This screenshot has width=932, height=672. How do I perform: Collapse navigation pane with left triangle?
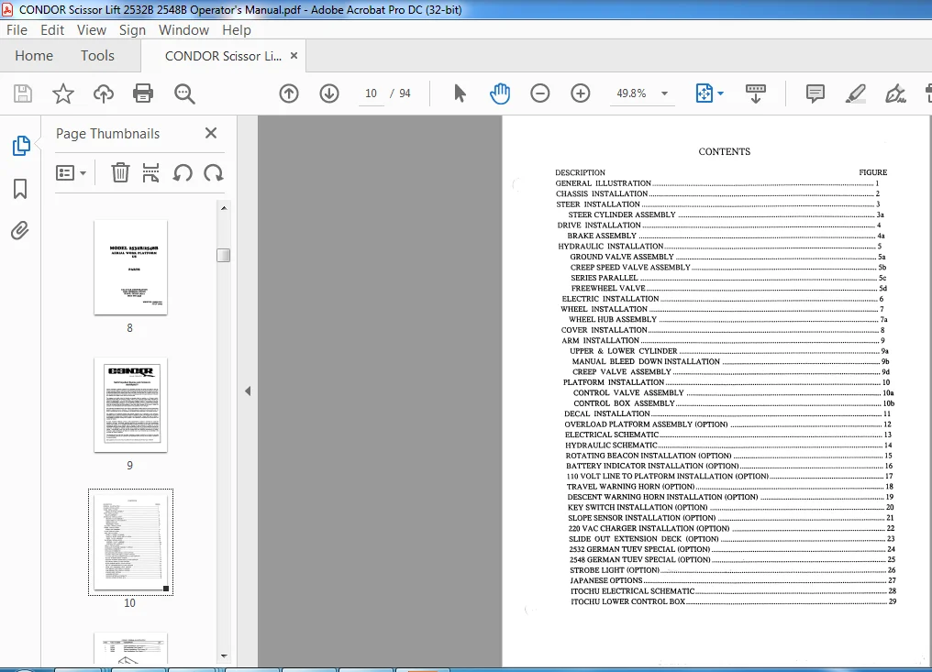248,391
